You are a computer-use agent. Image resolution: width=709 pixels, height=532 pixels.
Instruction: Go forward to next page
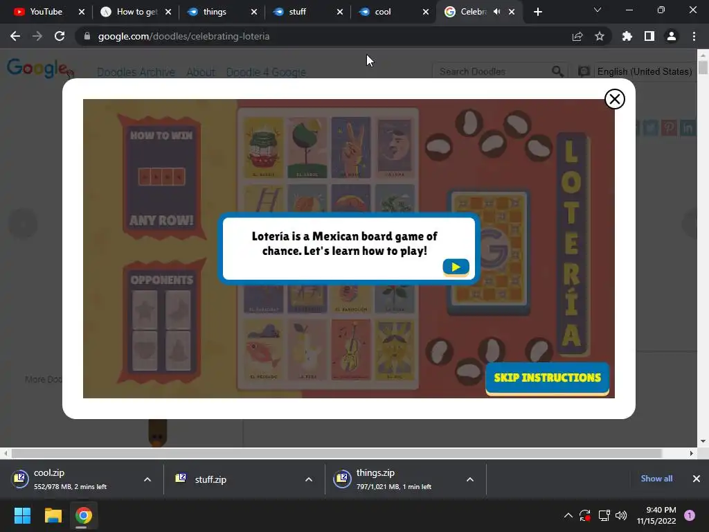(37, 36)
